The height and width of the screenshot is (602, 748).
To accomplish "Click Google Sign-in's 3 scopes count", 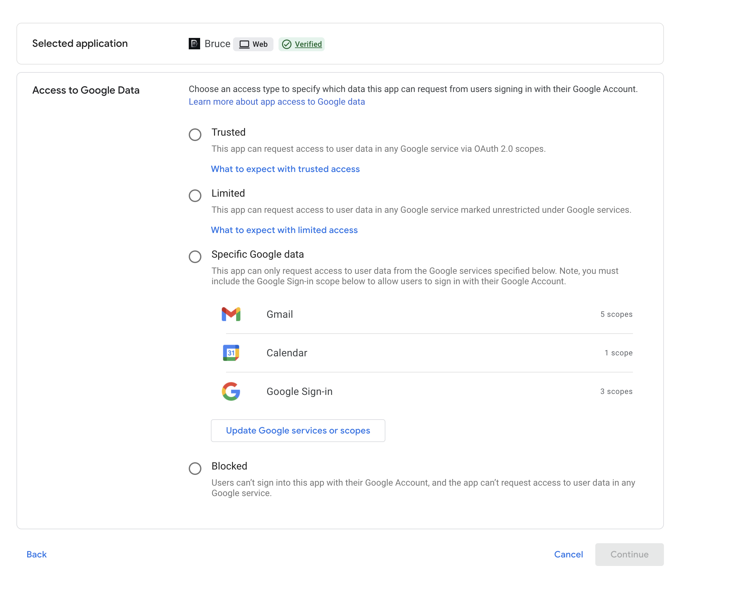I will pyautogui.click(x=616, y=391).
